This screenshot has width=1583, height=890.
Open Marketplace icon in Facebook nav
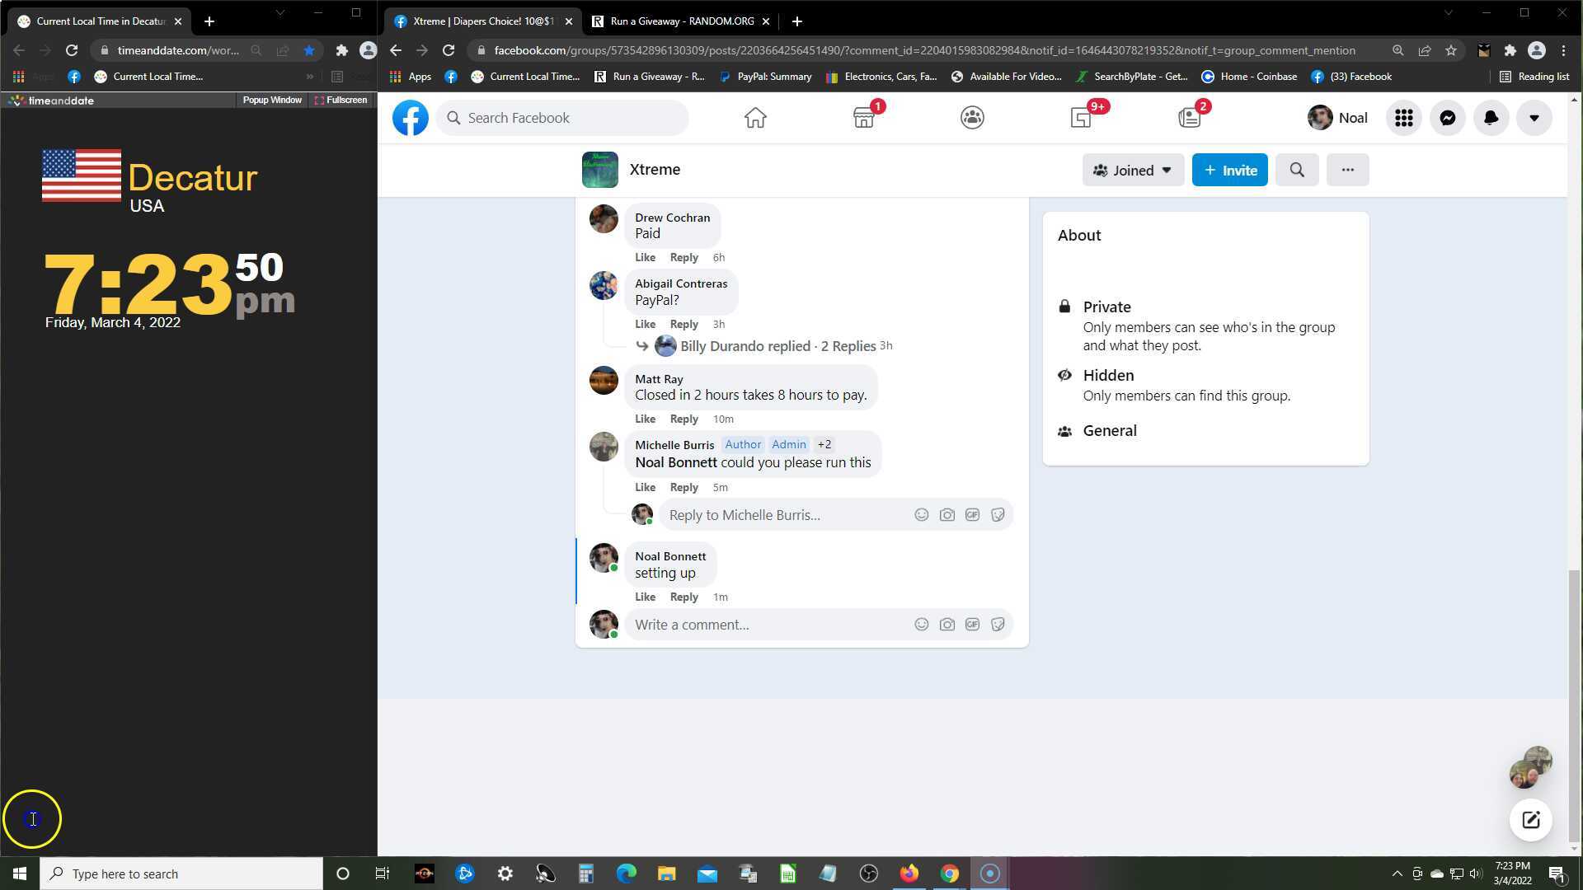(x=863, y=118)
